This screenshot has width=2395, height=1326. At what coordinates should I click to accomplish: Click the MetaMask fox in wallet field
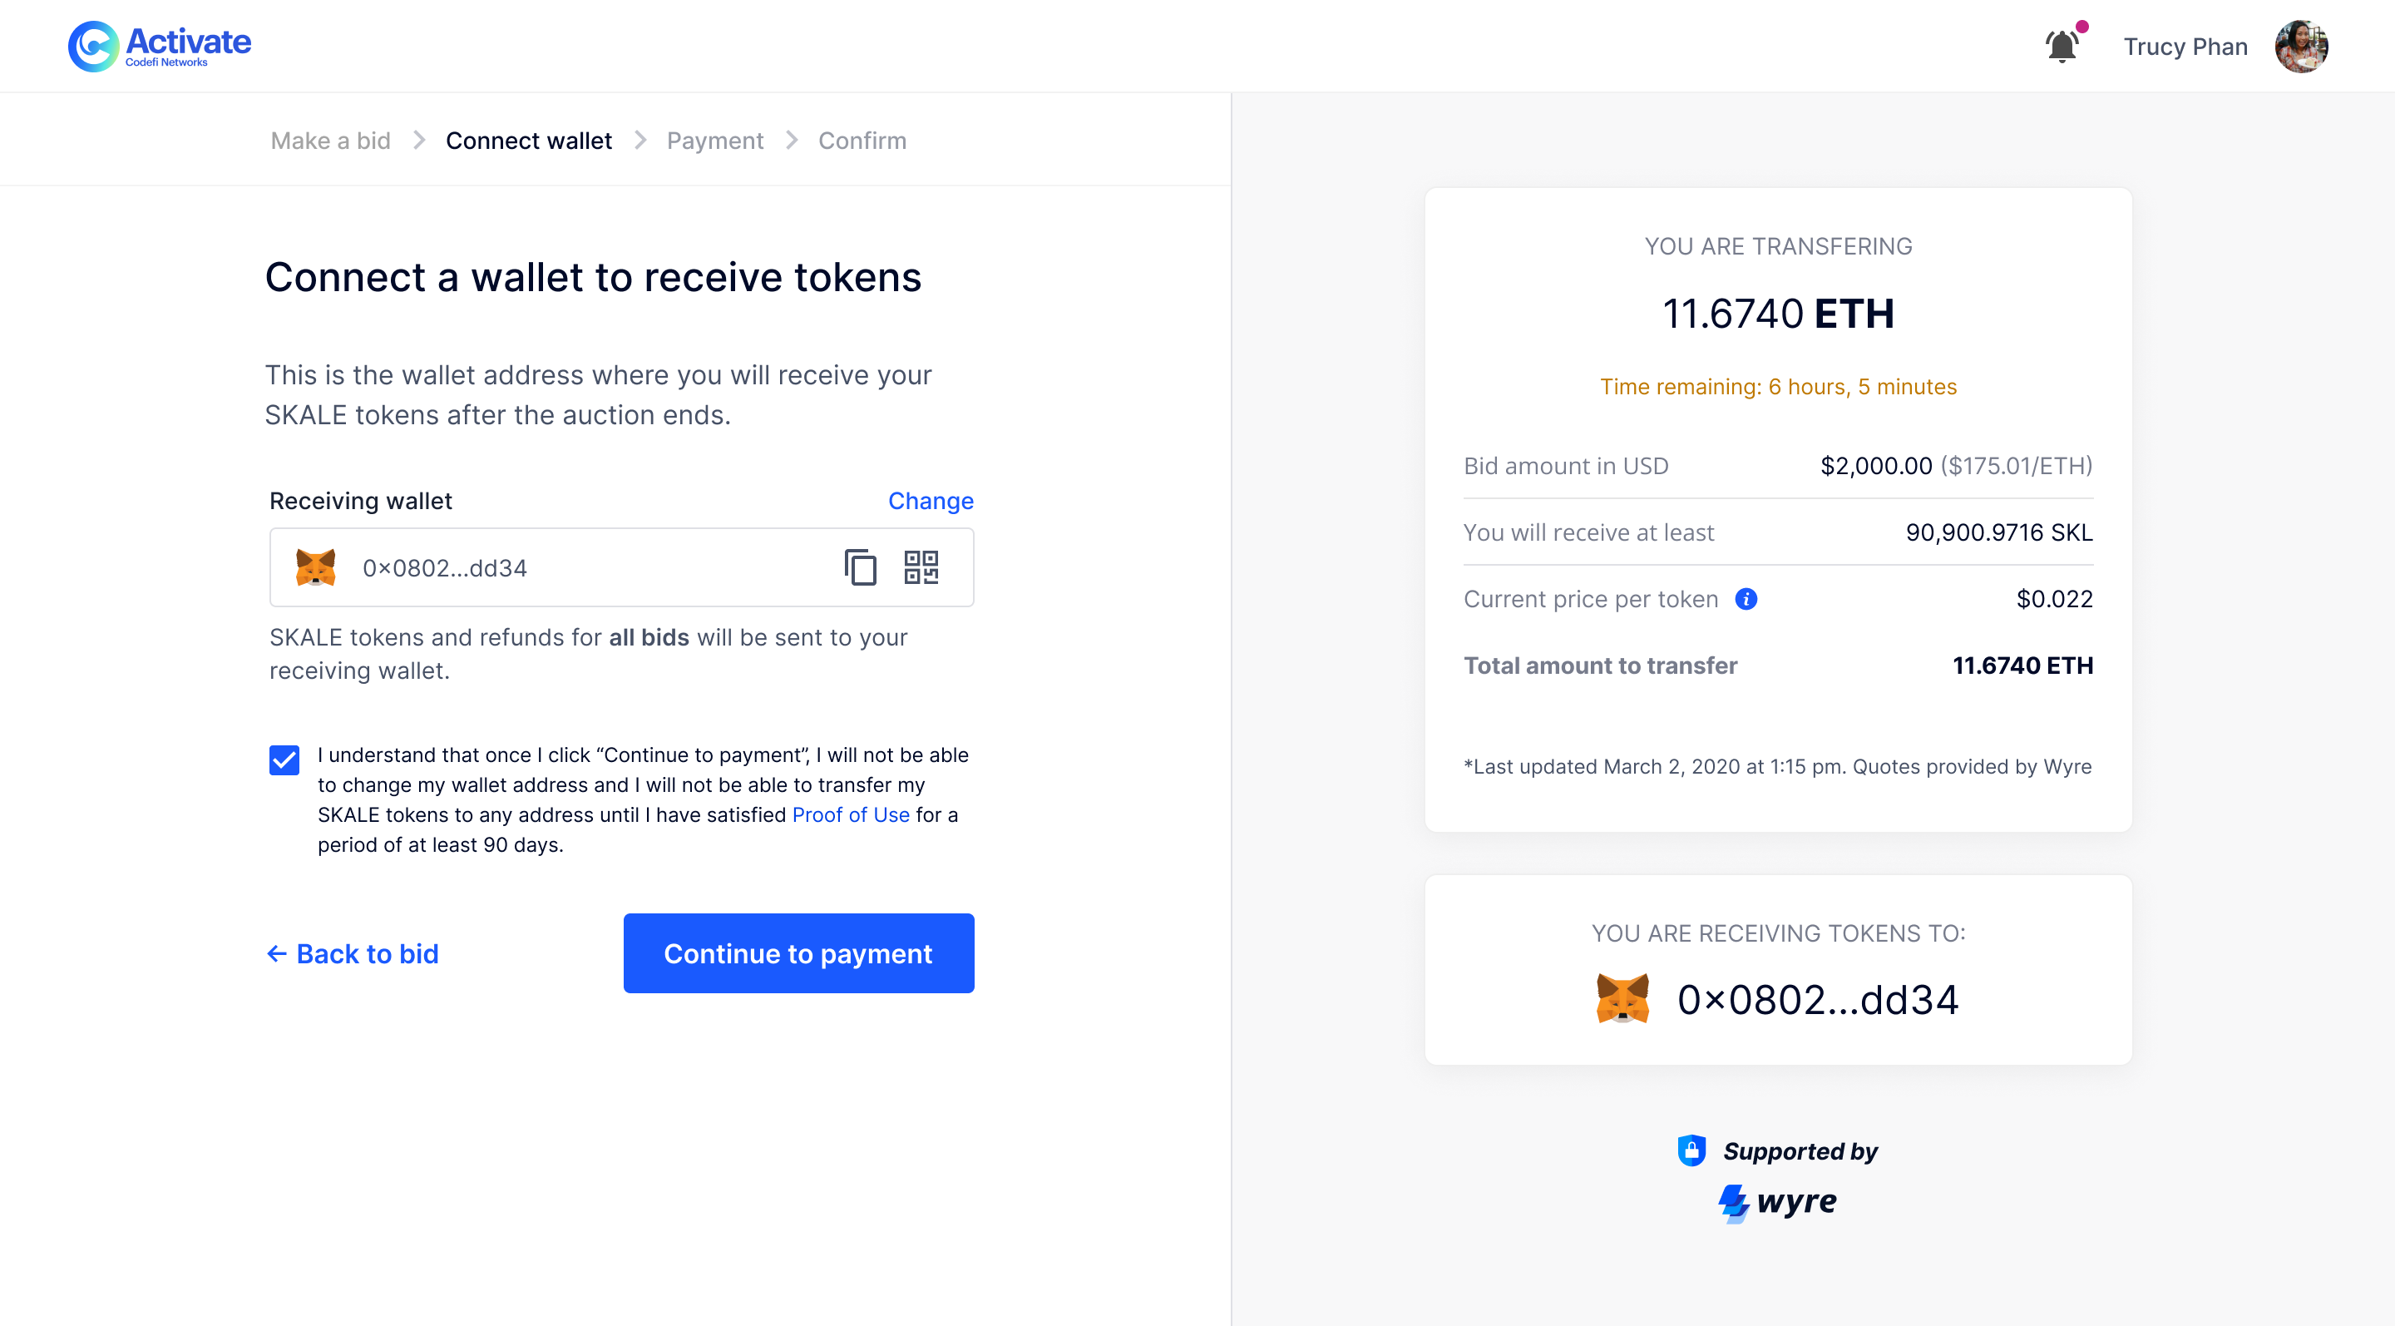(x=316, y=567)
